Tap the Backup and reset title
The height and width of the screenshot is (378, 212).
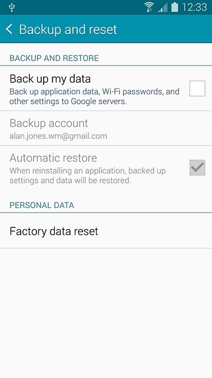pos(68,30)
